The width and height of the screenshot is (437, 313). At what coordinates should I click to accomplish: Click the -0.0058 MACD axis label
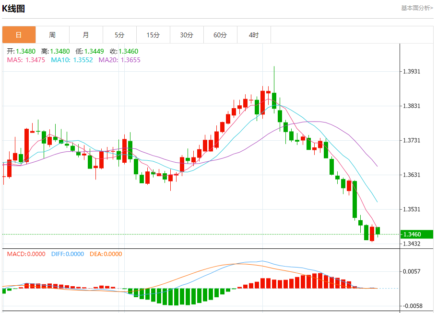pos(413,306)
